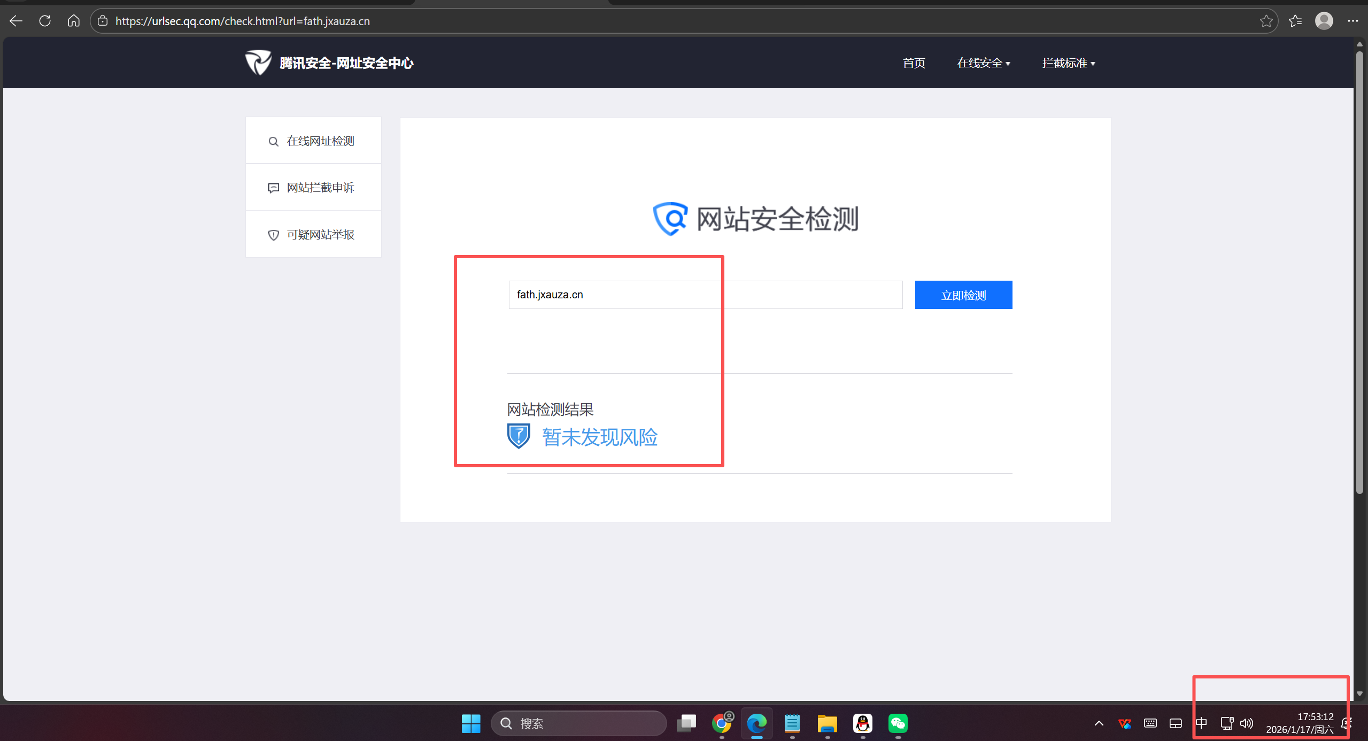Toggle Chinese input method indicator
The image size is (1368, 741).
1201,723
